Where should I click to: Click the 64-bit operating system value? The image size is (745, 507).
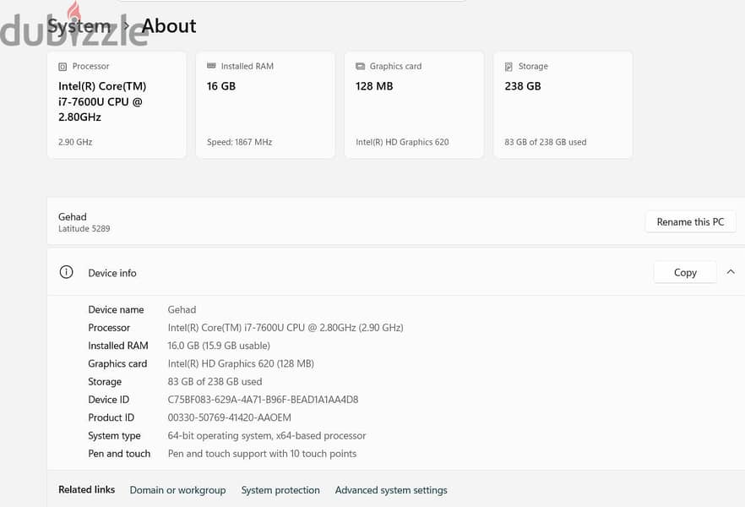point(267,436)
